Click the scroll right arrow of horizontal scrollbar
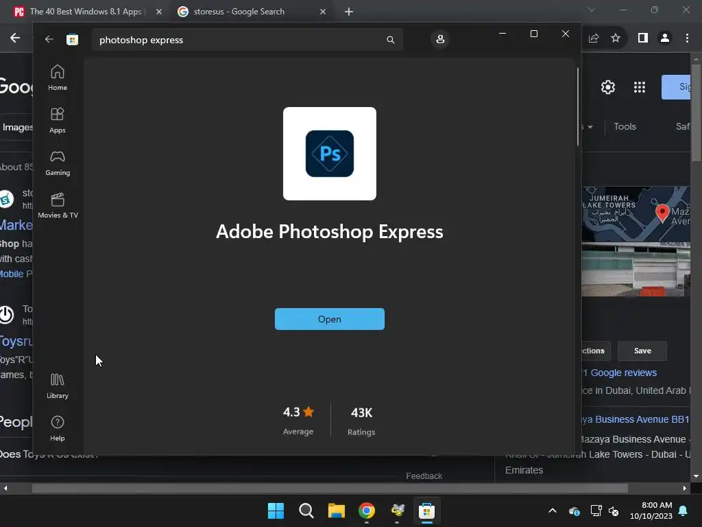 (x=685, y=488)
